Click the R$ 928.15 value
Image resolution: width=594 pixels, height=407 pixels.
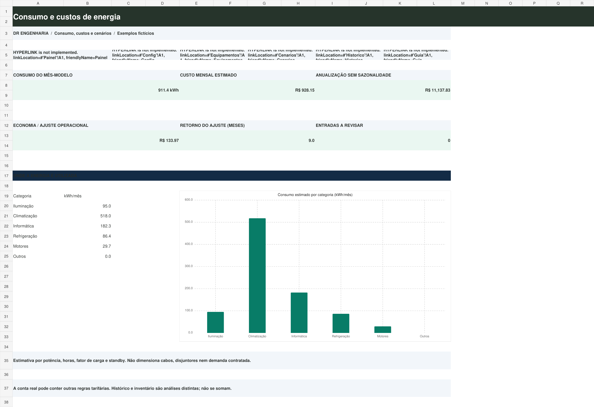[305, 90]
